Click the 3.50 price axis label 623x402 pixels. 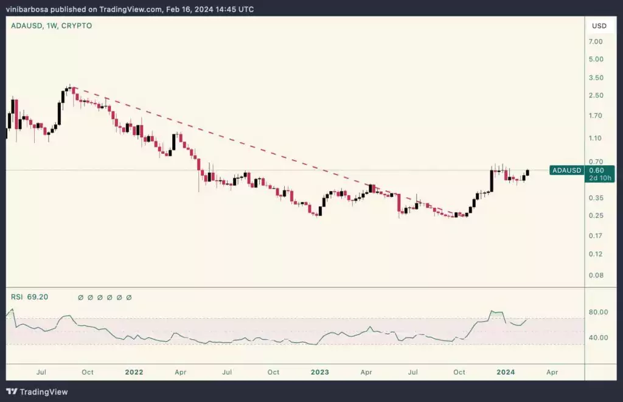click(x=596, y=78)
